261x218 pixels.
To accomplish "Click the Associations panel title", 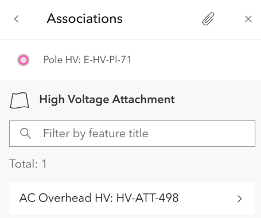I will click(85, 18).
